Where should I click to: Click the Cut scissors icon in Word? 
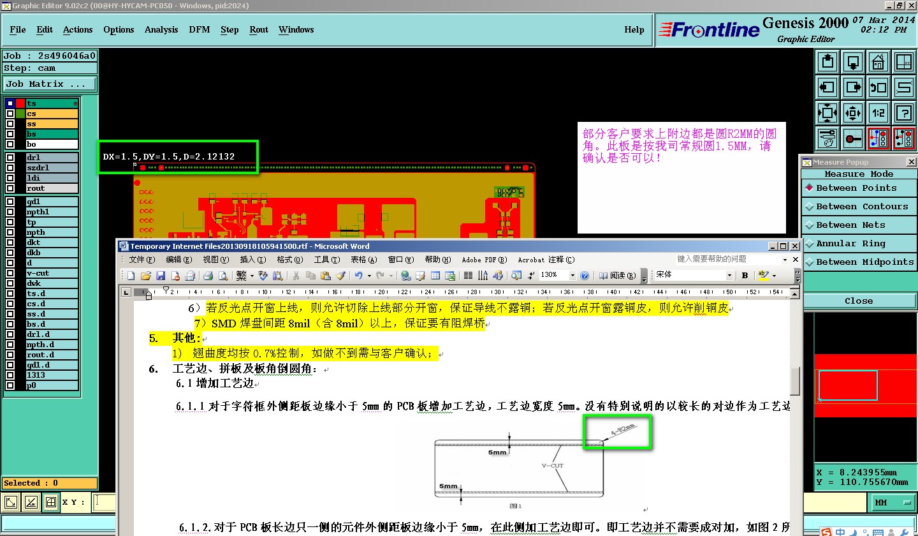point(296,276)
